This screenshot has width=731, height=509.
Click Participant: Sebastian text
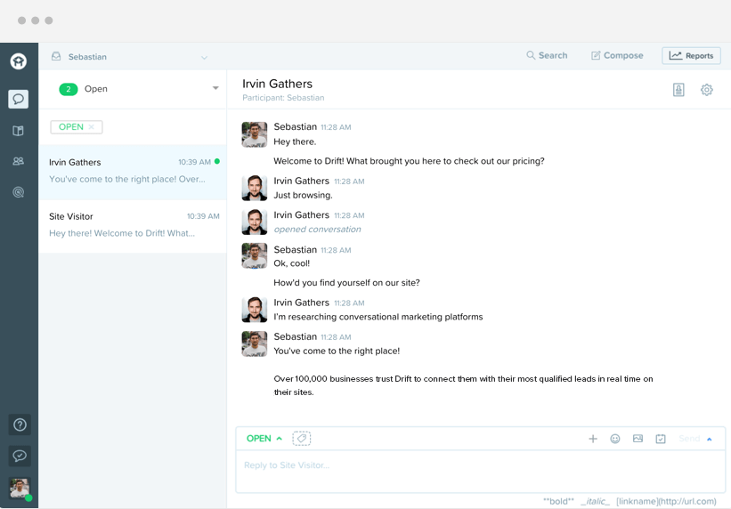coord(283,98)
